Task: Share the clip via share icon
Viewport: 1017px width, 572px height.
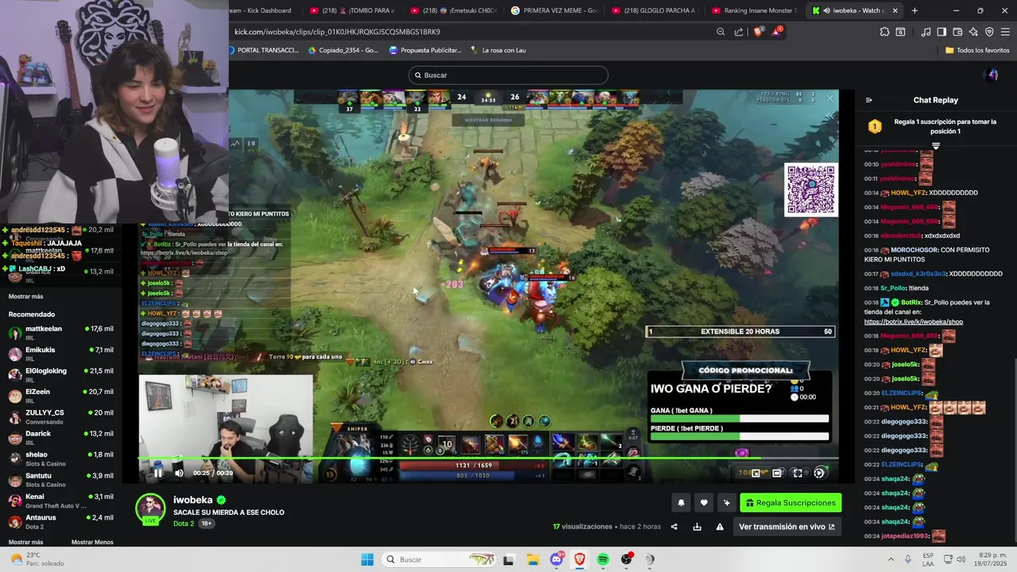Action: [x=674, y=527]
